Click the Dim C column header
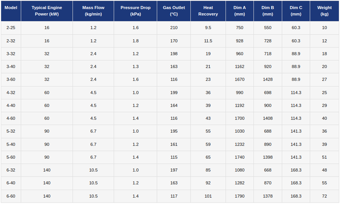This screenshot has height=204, width=340. 296,11
